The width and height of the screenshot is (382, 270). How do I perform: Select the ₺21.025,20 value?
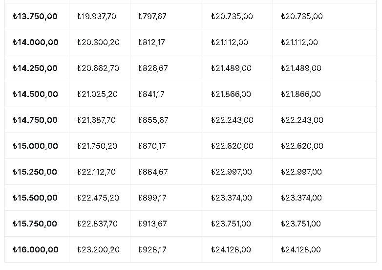pyautogui.click(x=97, y=94)
